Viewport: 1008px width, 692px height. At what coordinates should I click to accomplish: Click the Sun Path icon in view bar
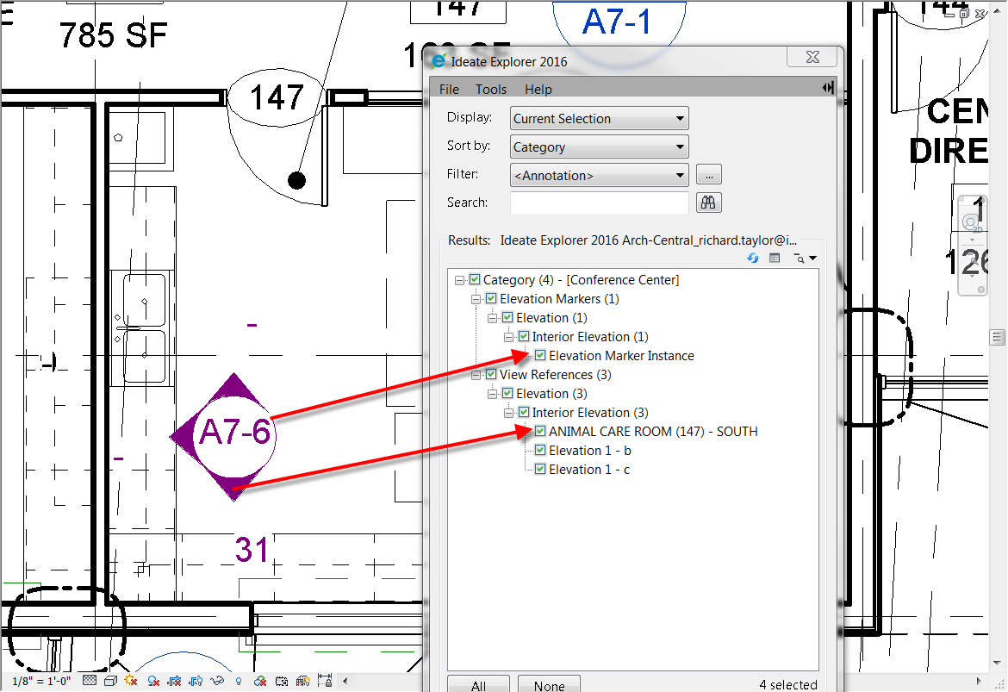pos(131,681)
